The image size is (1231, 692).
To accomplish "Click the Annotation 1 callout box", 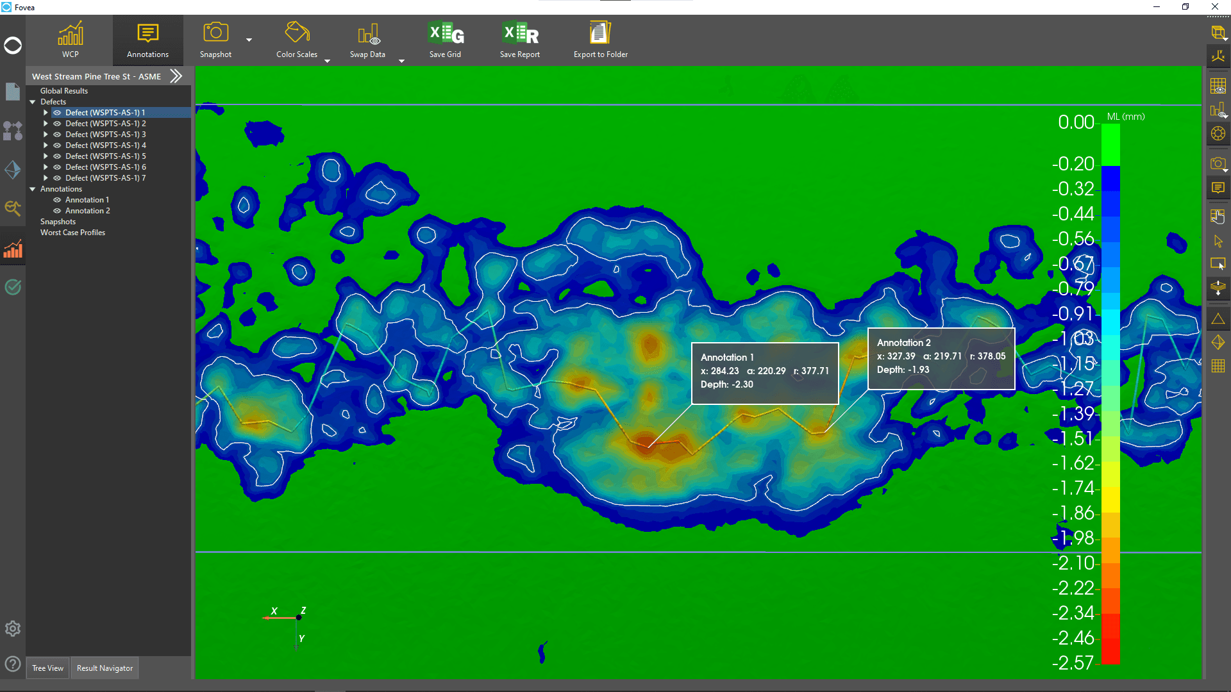I will click(765, 374).
